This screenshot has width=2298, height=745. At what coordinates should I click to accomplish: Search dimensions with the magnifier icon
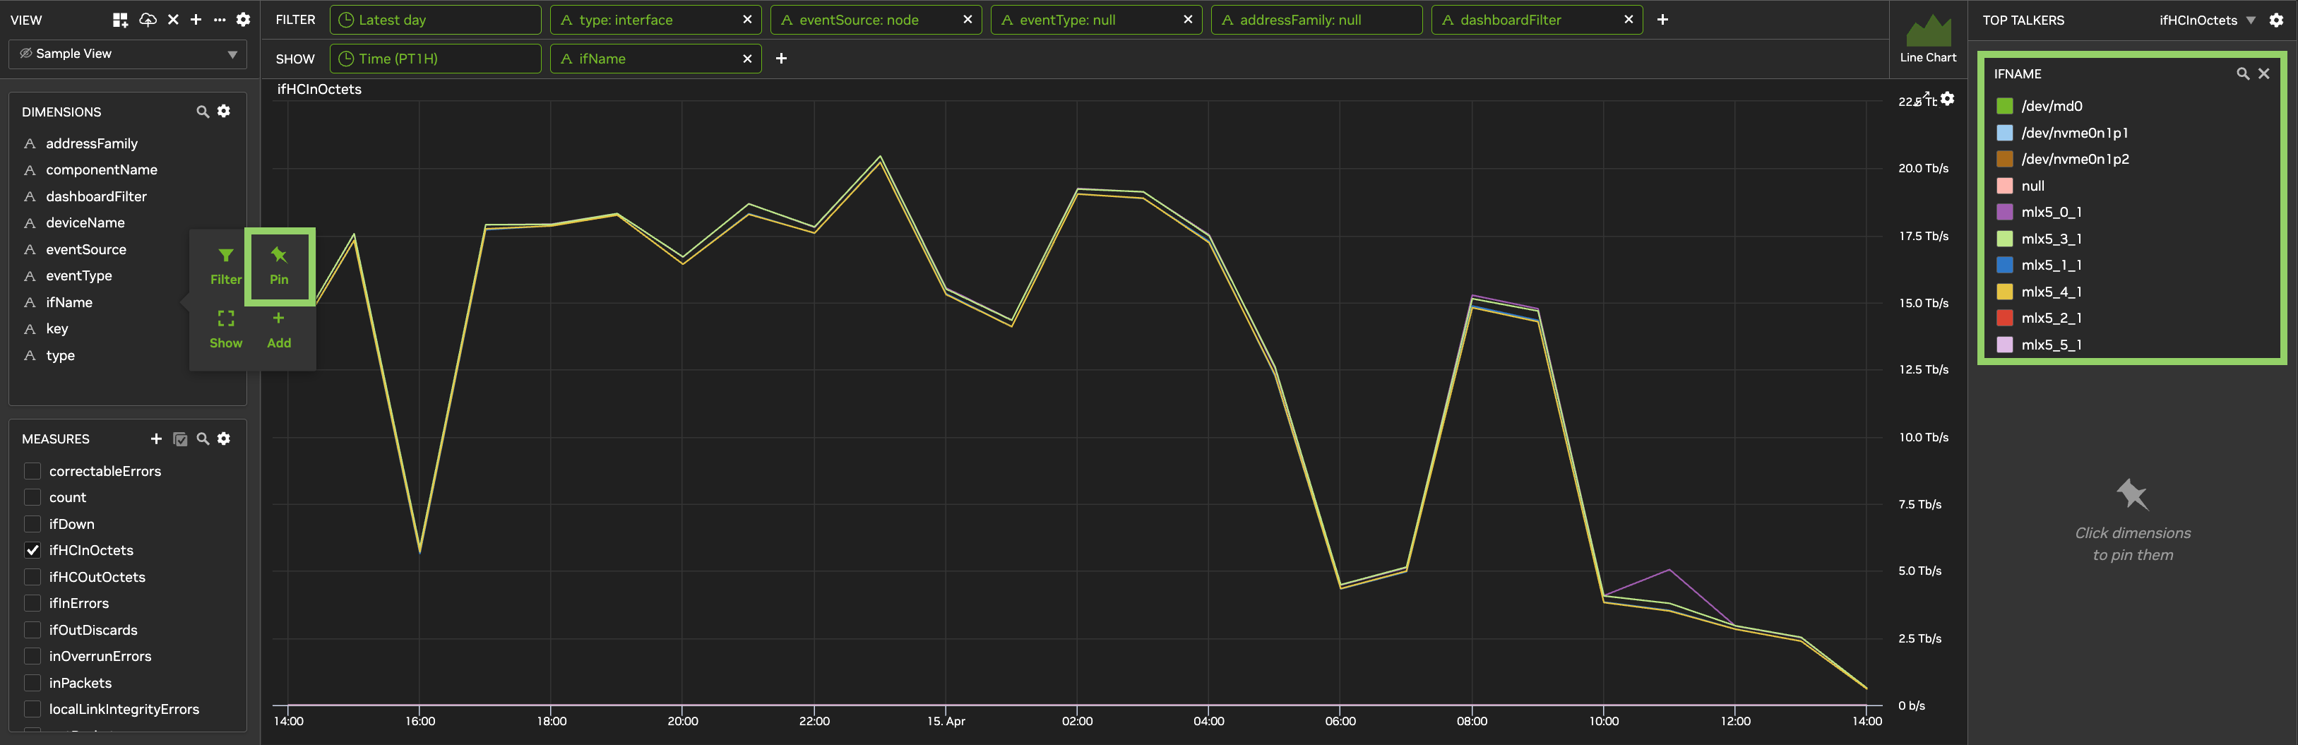(x=203, y=112)
